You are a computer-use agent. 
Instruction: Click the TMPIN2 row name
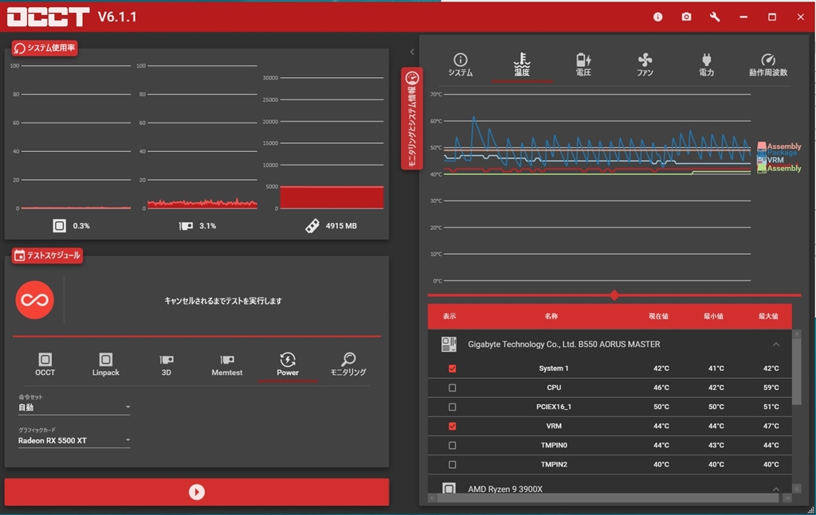pos(554,465)
